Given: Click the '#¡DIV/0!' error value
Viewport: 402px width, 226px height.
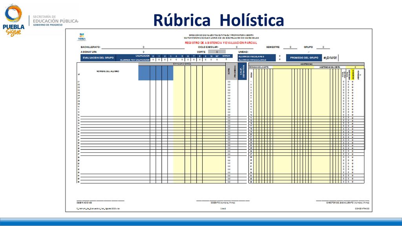Looking at the screenshot, I should coord(330,58).
